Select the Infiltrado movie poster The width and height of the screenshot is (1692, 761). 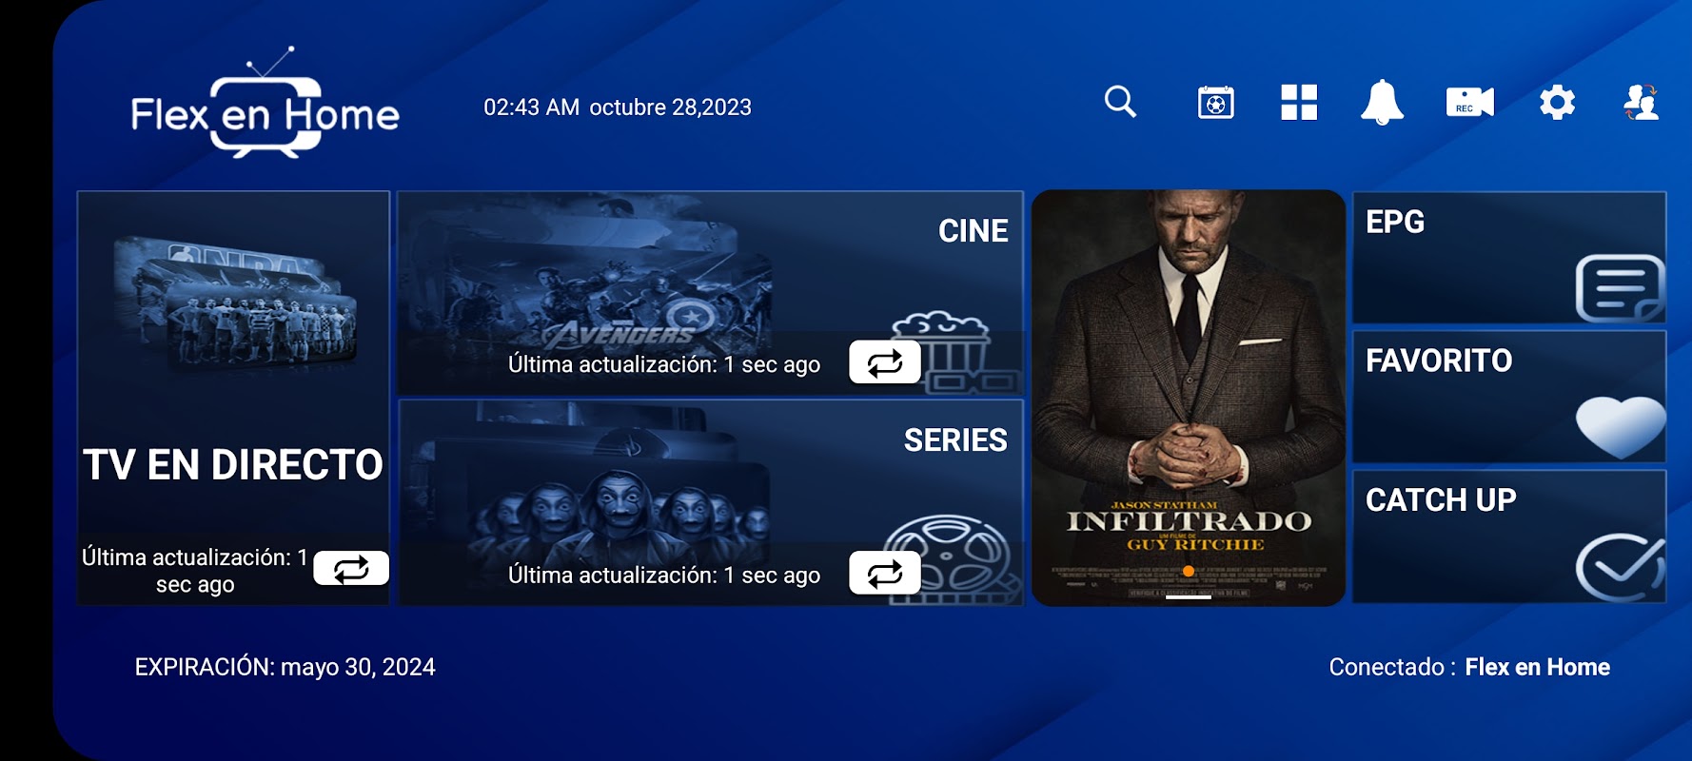(1188, 398)
